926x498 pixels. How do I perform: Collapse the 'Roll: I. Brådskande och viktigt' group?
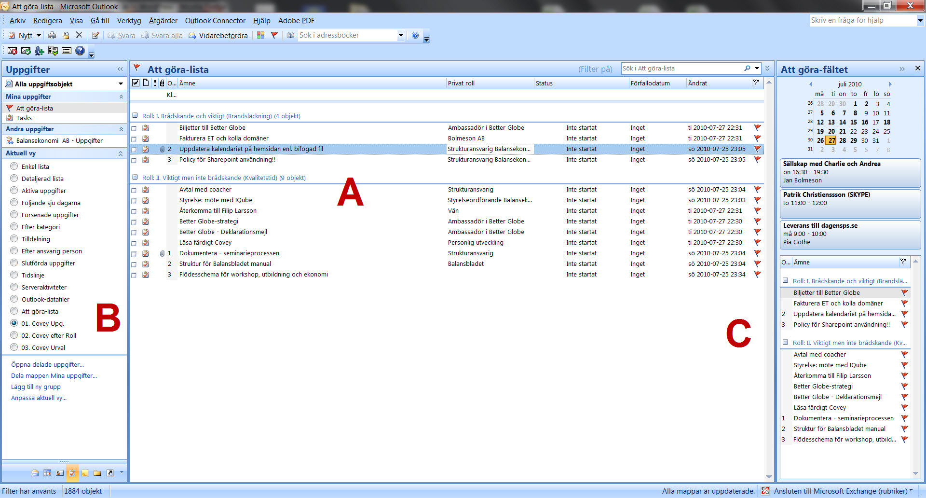[135, 116]
